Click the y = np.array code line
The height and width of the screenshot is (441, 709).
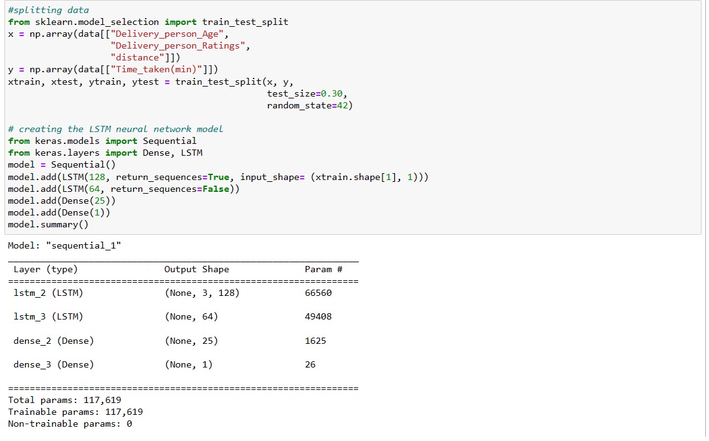pyautogui.click(x=113, y=70)
